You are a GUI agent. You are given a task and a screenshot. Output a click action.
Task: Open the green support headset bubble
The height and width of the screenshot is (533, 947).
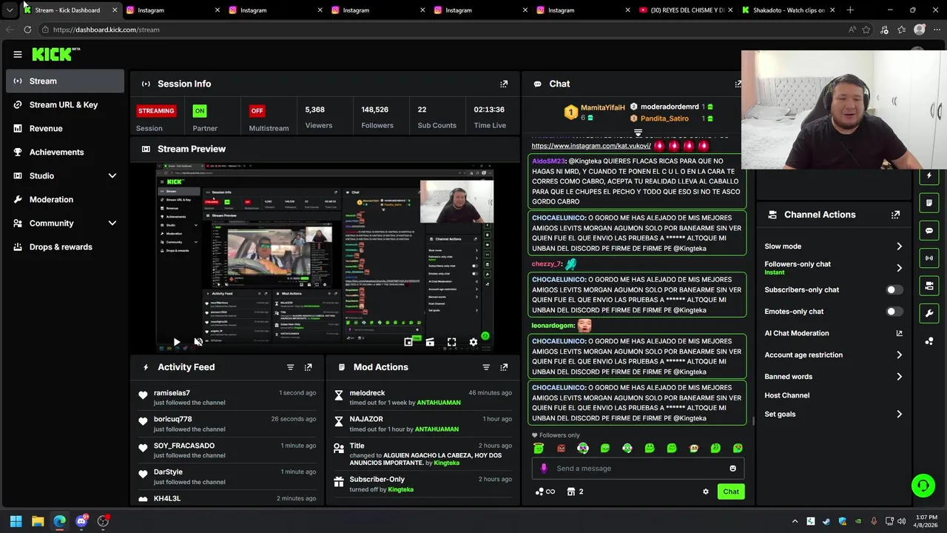point(923,486)
